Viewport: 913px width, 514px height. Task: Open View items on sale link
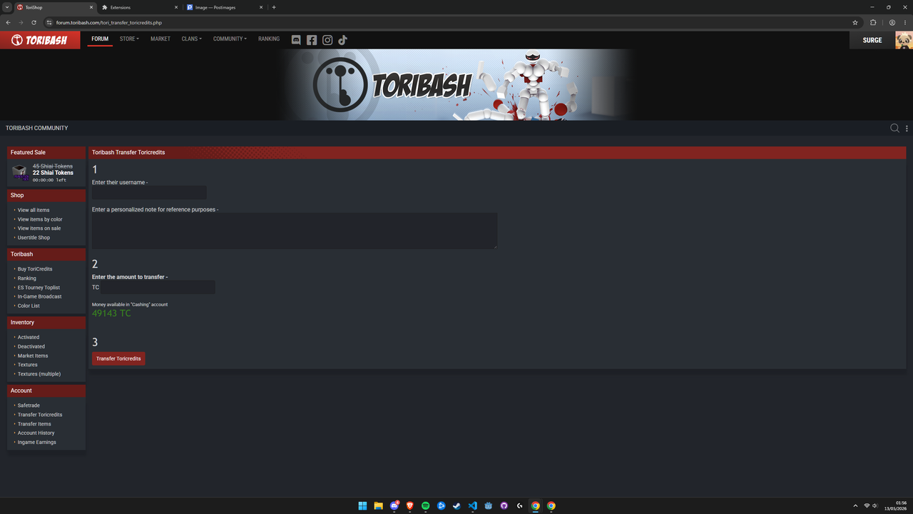(x=39, y=228)
